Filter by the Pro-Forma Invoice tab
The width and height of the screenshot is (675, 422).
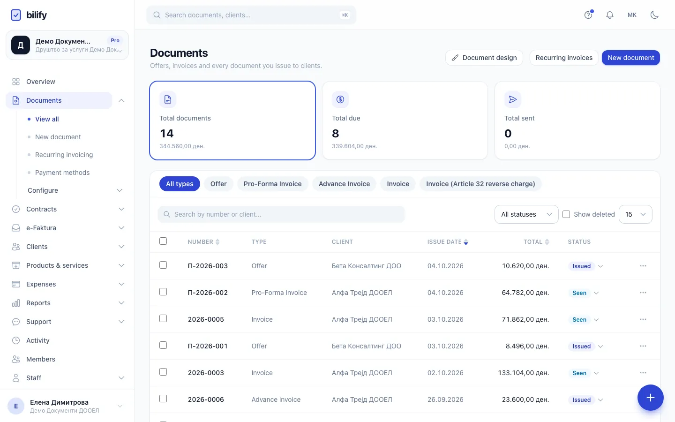(x=272, y=184)
